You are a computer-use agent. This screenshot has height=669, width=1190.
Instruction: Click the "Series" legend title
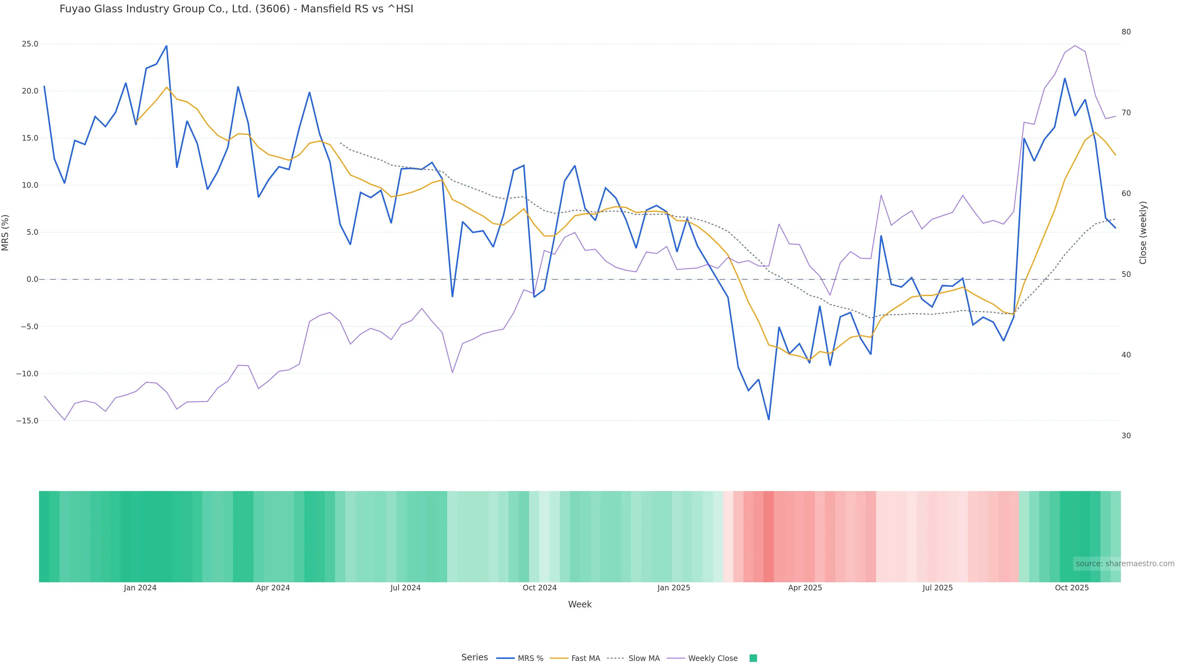pyautogui.click(x=474, y=658)
